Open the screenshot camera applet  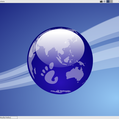click(x=101, y=1)
